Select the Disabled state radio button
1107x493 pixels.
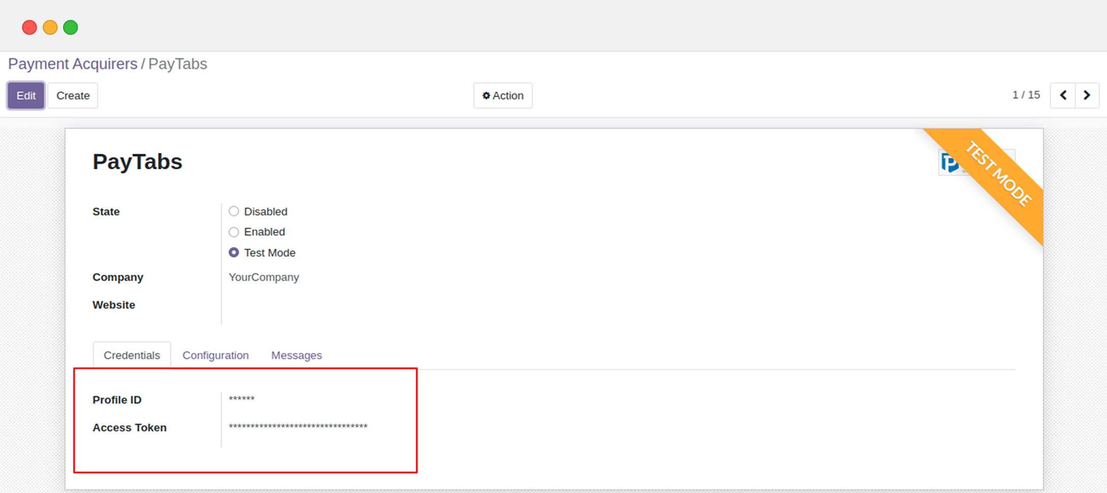[233, 212]
